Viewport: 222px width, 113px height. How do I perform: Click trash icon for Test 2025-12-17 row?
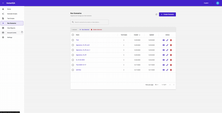171,65
